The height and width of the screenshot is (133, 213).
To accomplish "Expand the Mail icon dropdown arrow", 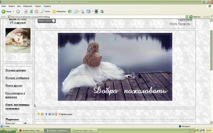I will [79, 12].
